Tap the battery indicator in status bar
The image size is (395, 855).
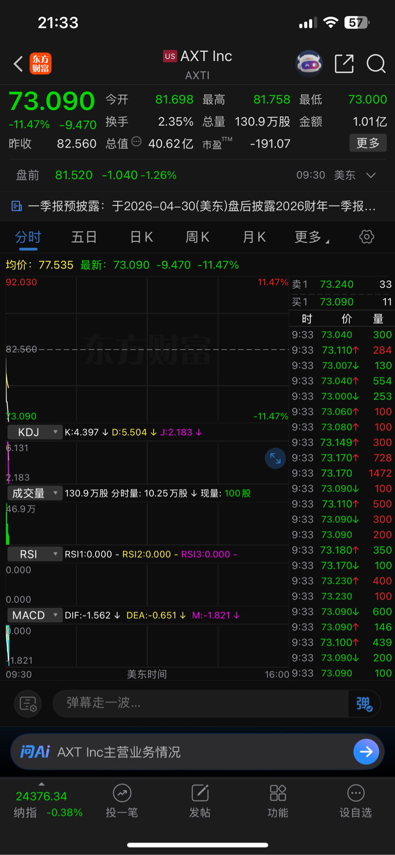point(356,23)
